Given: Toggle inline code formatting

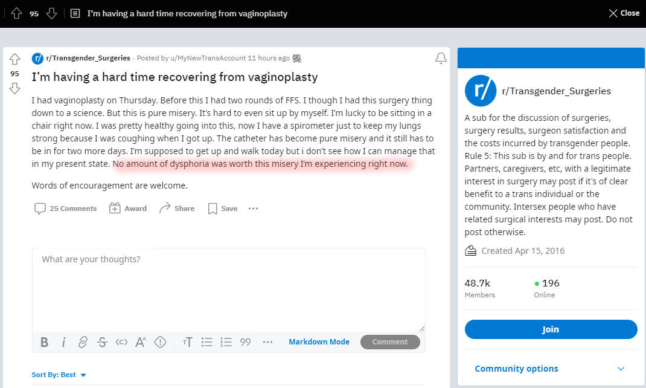Looking at the screenshot, I should click(x=121, y=342).
